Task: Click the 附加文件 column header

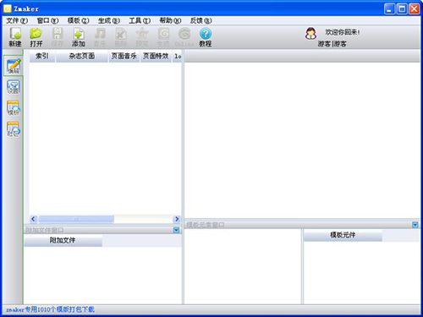Action: pyautogui.click(x=63, y=240)
